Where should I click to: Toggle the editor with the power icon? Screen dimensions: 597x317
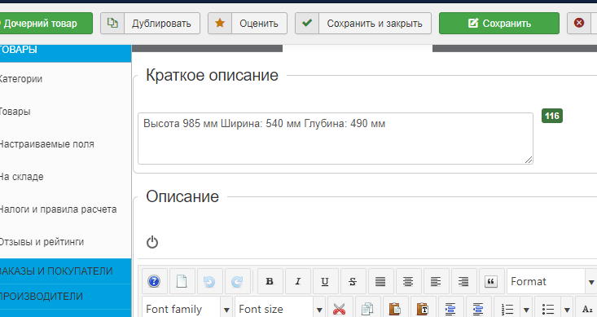click(152, 242)
